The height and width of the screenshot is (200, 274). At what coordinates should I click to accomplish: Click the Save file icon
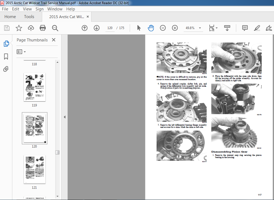[7, 28]
